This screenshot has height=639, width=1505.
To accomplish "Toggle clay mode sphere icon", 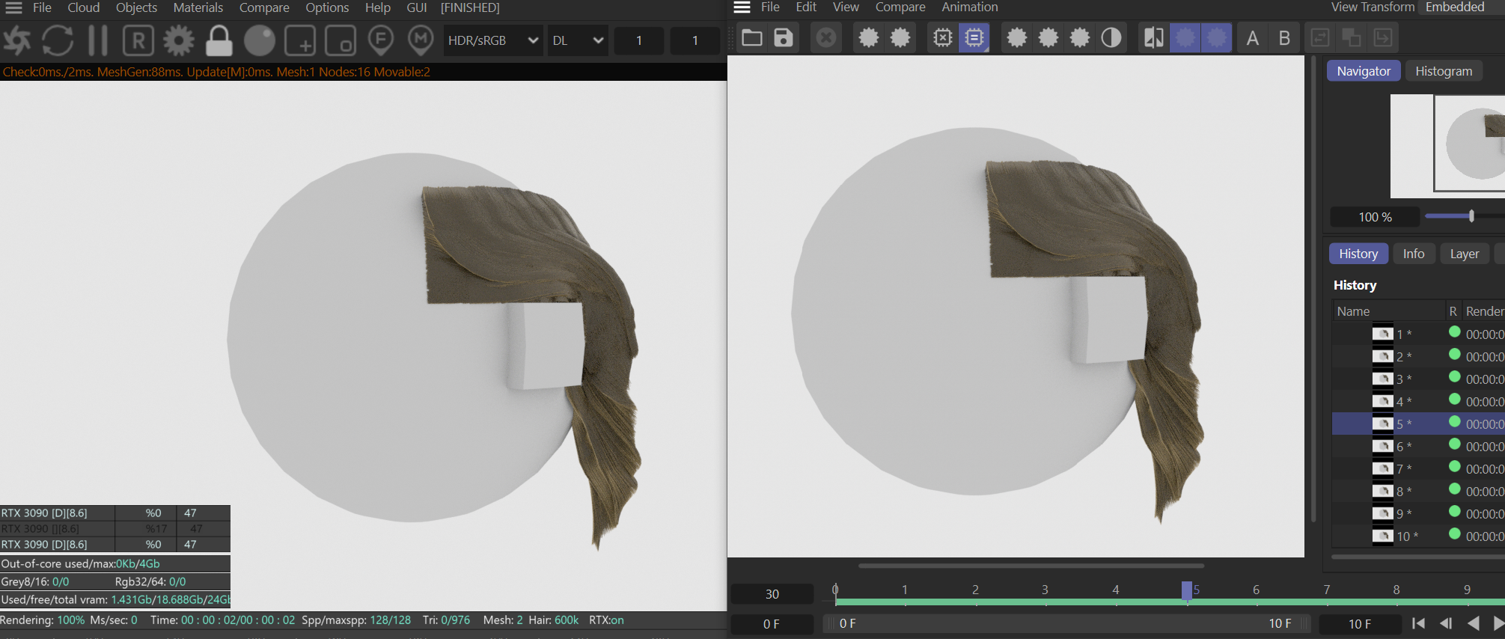I will (260, 40).
